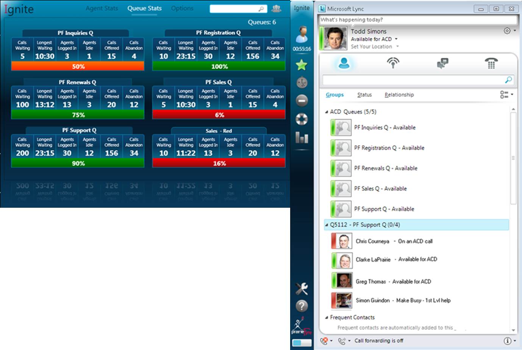Open the Options tab in Ignite
This screenshot has height=350, width=522.
(x=182, y=8)
